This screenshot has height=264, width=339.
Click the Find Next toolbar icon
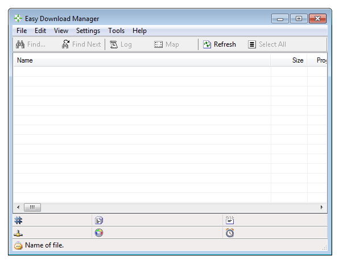pyautogui.click(x=65, y=44)
